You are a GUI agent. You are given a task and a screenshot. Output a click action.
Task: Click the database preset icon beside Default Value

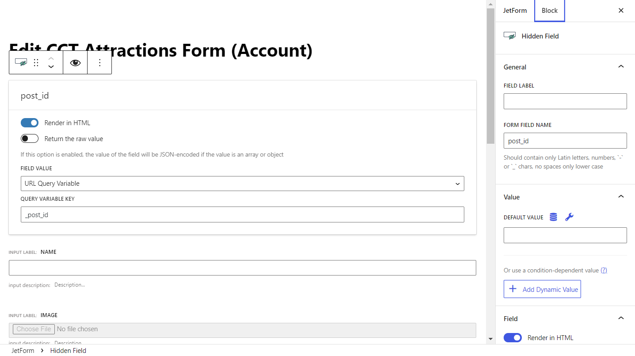pyautogui.click(x=553, y=217)
